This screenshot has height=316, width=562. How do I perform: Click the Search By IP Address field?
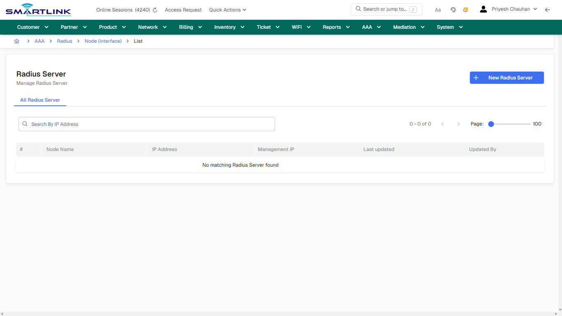click(146, 124)
